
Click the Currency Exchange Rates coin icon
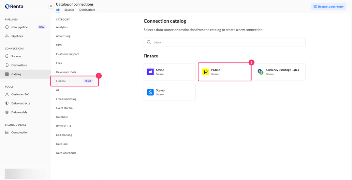click(260, 72)
